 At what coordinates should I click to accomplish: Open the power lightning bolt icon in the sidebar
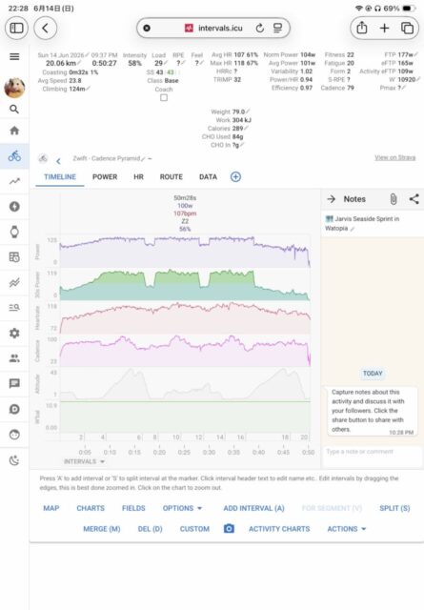pyautogui.click(x=14, y=207)
